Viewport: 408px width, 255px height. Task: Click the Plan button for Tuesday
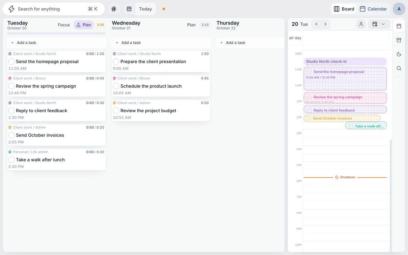84,25
